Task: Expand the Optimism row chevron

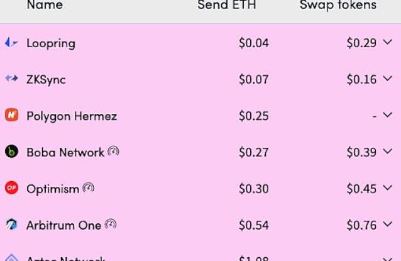Action: tap(387, 188)
